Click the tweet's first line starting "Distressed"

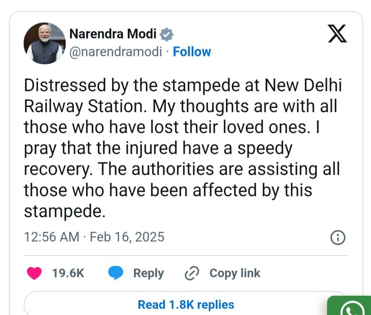pos(183,86)
